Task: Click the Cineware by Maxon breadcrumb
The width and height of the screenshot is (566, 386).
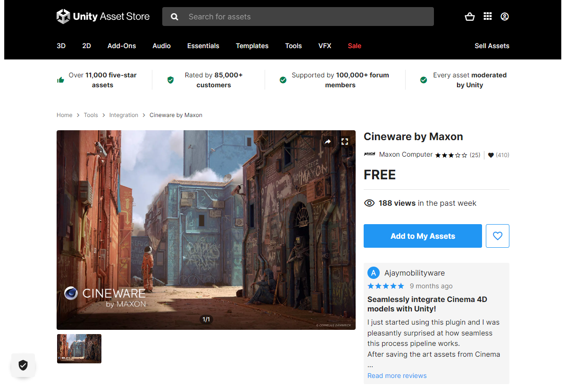Action: pyautogui.click(x=176, y=115)
